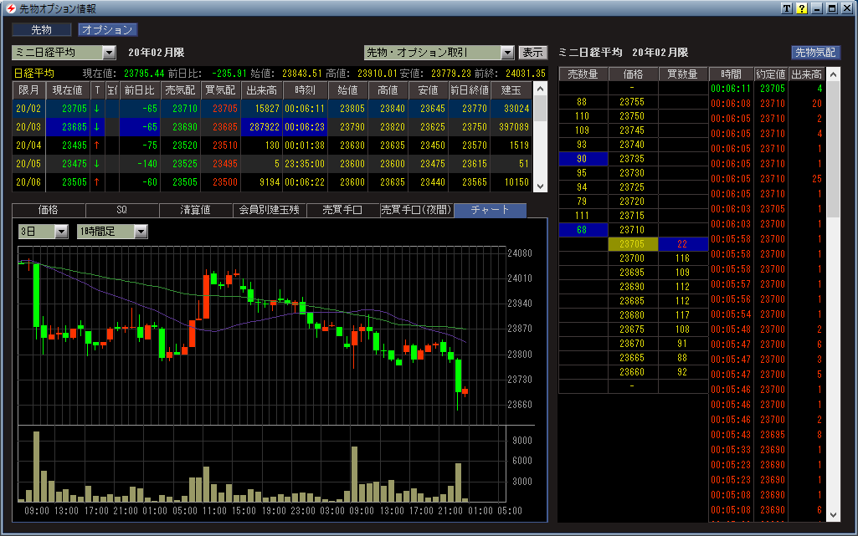The width and height of the screenshot is (858, 536).
Task: Open the 売買手口(夜間) tab
Action: 416,210
